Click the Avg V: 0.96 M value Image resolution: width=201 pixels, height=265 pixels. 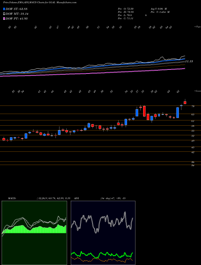click(x=159, y=9)
